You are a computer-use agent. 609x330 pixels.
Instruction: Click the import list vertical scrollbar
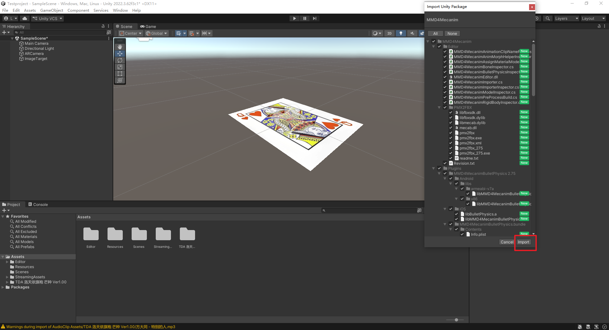(534, 70)
